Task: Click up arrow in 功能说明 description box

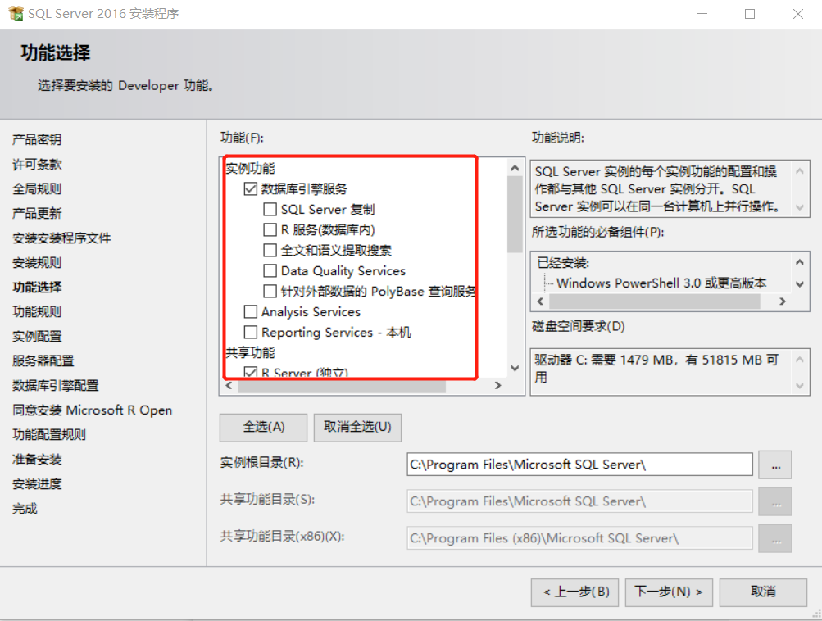Action: point(799,171)
